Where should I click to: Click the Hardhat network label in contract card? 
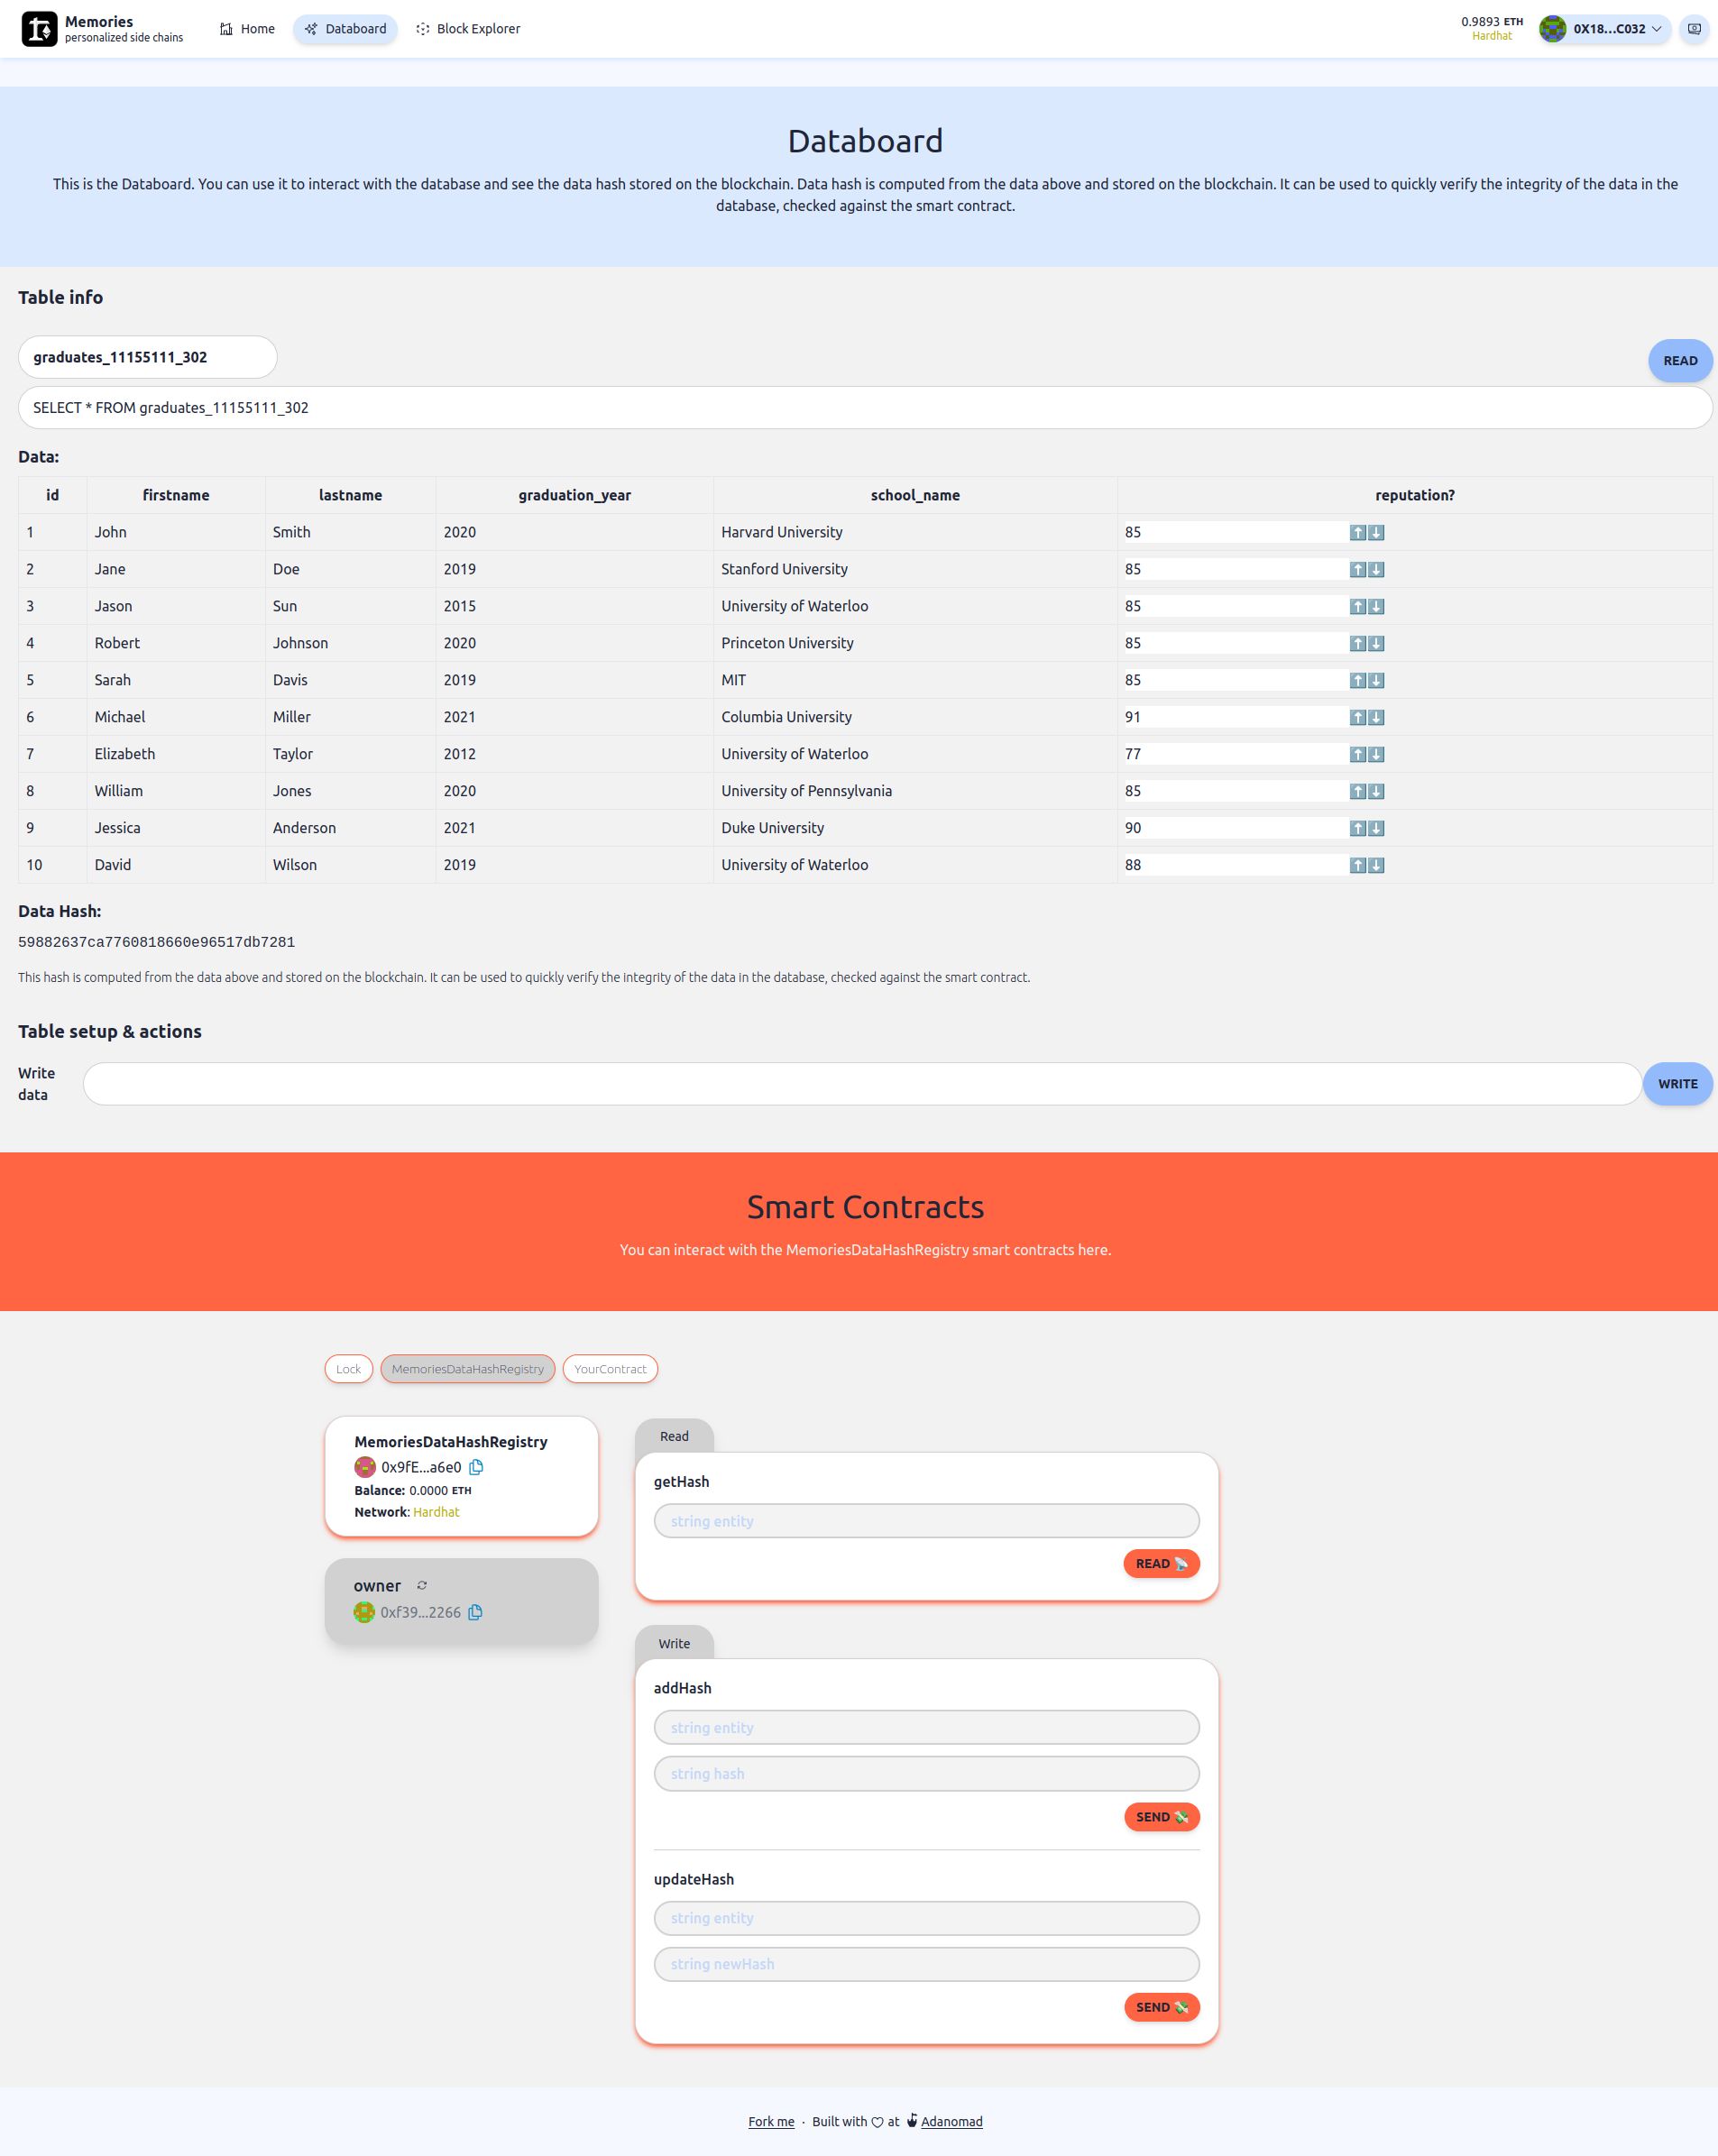click(436, 1512)
